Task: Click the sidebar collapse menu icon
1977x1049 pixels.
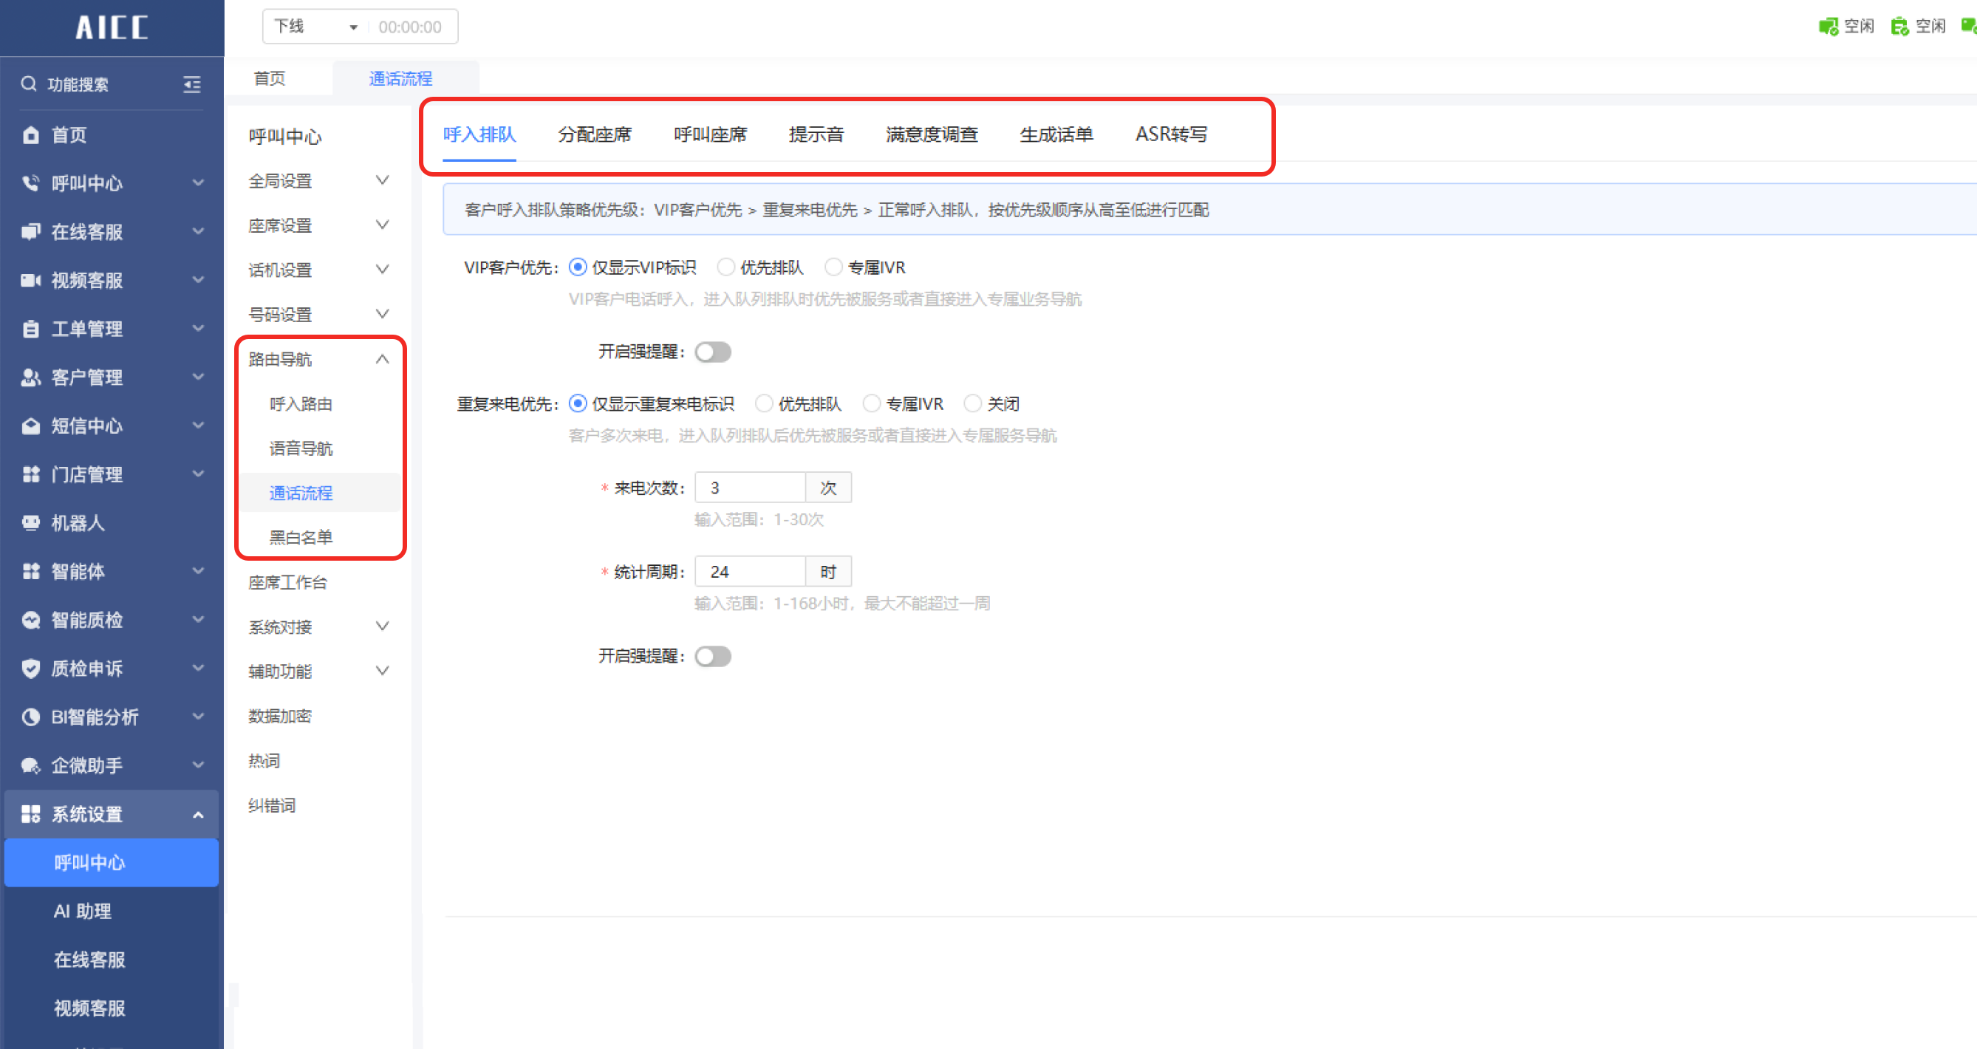Action: pos(192,84)
